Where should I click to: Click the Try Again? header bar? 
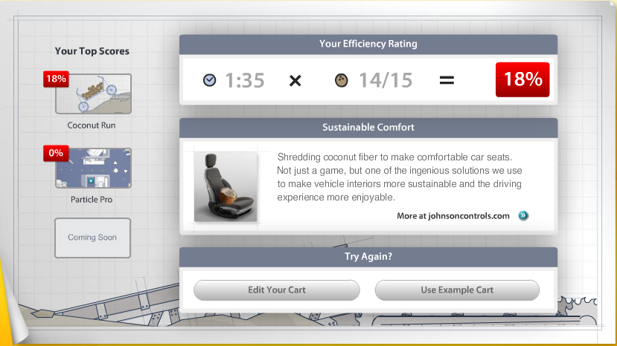[368, 256]
